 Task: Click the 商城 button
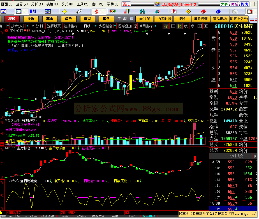tap(235, 4)
